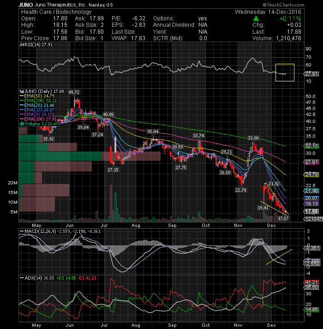Image resolution: width=323 pixels, height=329 pixels.
Task: Click the EMA(100) 27.91 legend entry
Action: pos(38,119)
